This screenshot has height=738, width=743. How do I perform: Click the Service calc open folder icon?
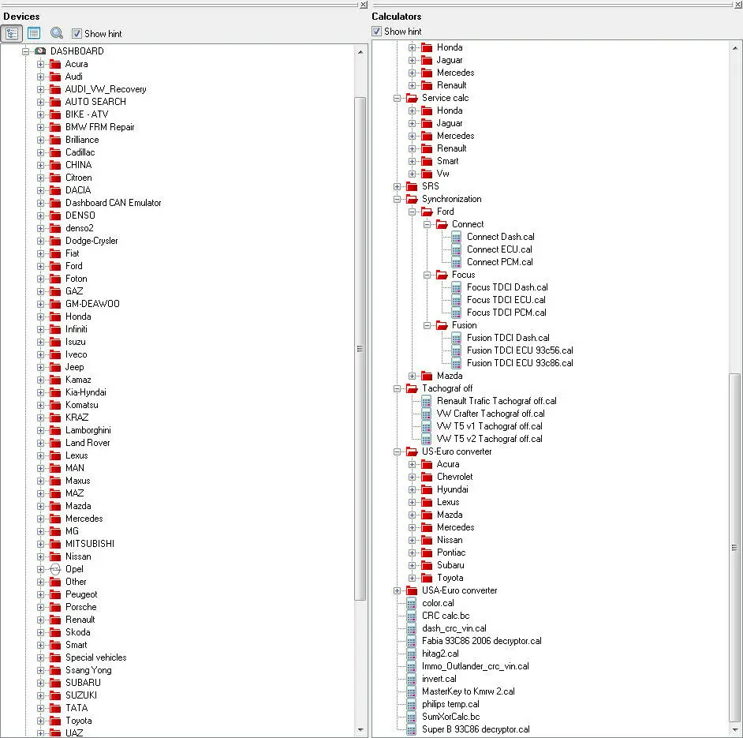point(412,98)
